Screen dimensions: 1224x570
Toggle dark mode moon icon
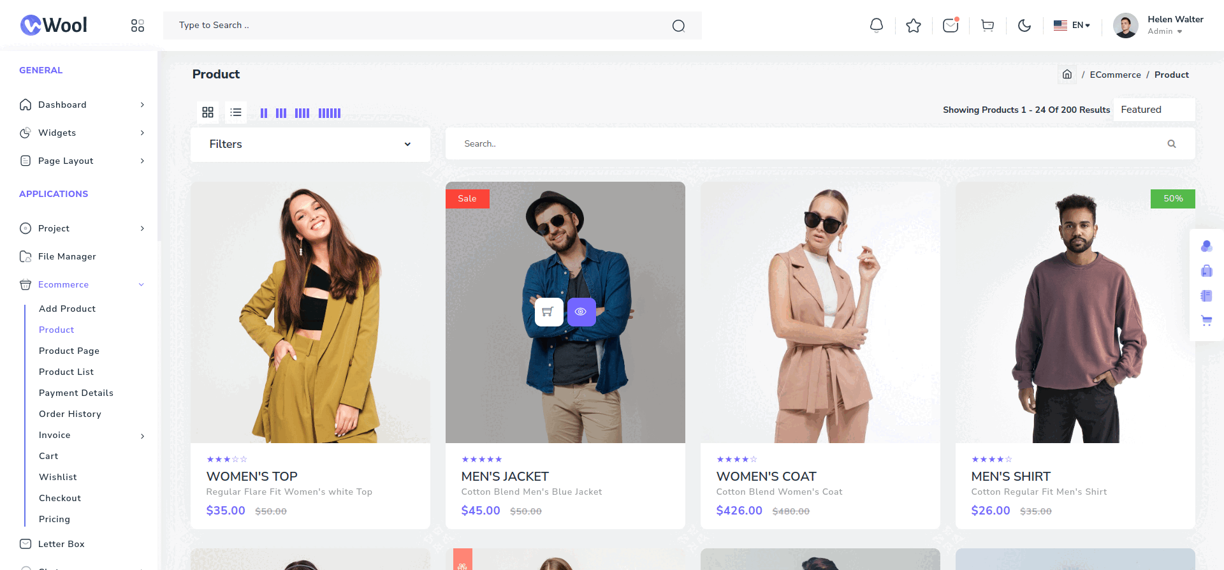pos(1024,26)
